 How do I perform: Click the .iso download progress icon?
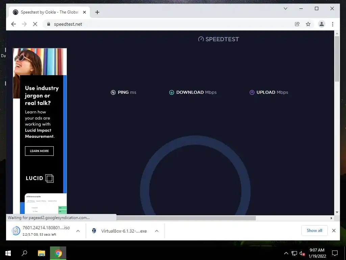[16, 231]
